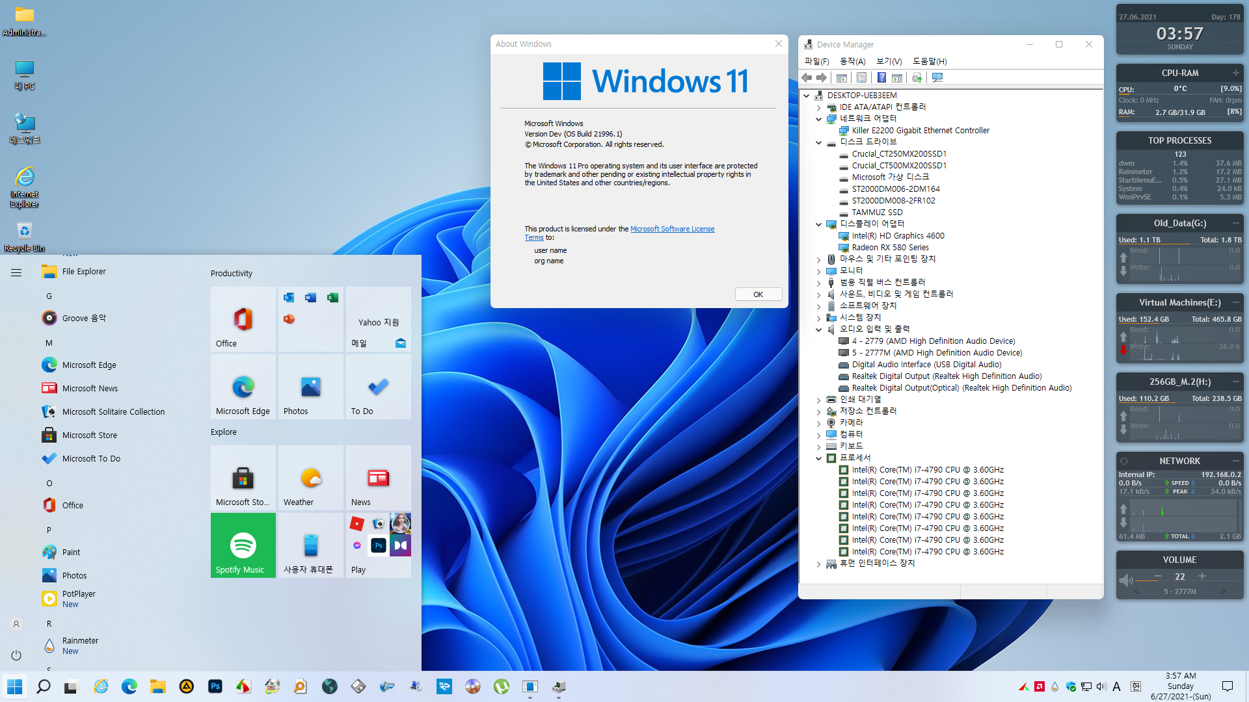Open Microsoft Store tile
Viewport: 1249px width, 702px height.
pyautogui.click(x=243, y=478)
